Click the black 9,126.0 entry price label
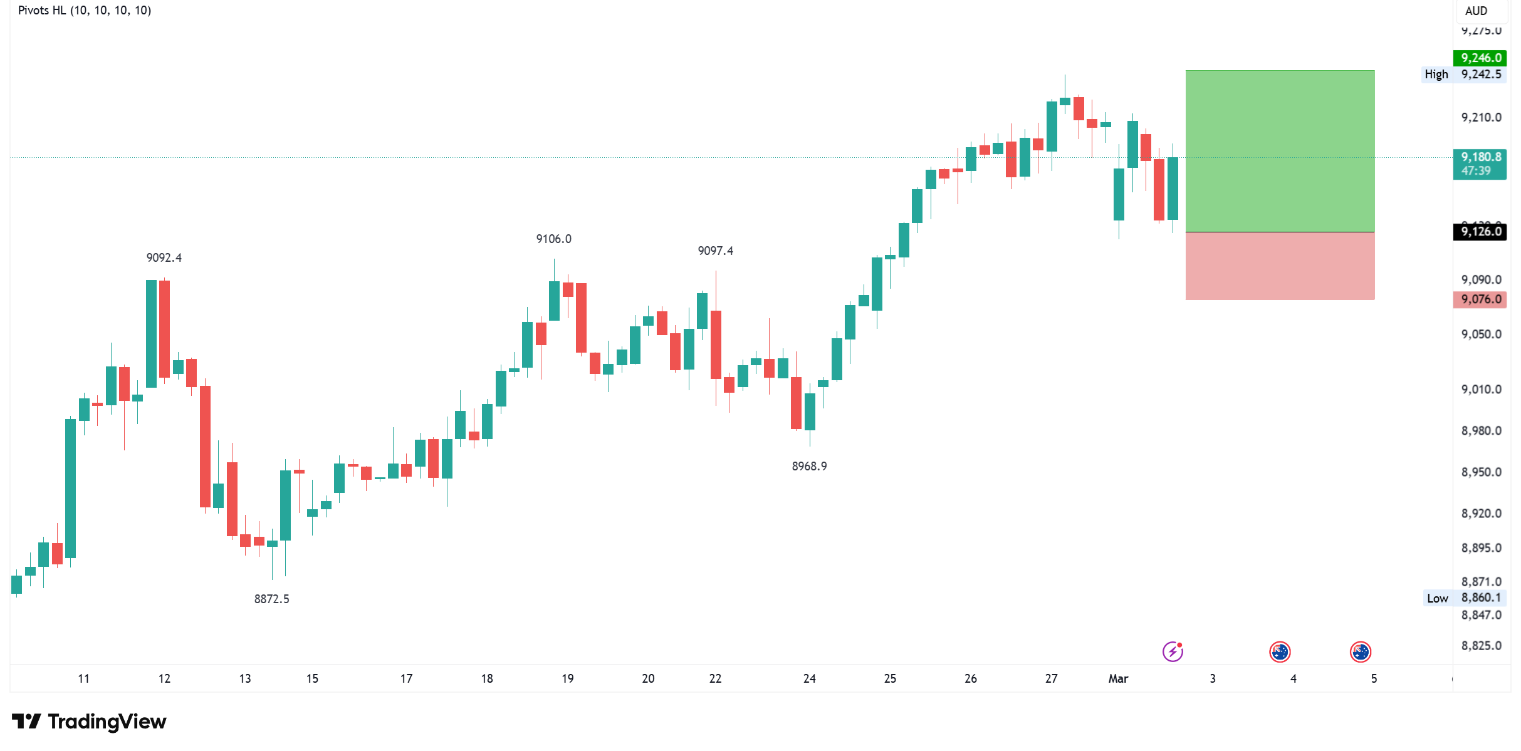This screenshot has width=1521, height=751. pyautogui.click(x=1480, y=232)
